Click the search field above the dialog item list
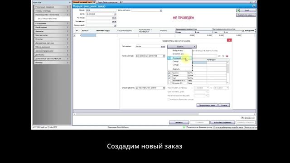 pos(204,56)
